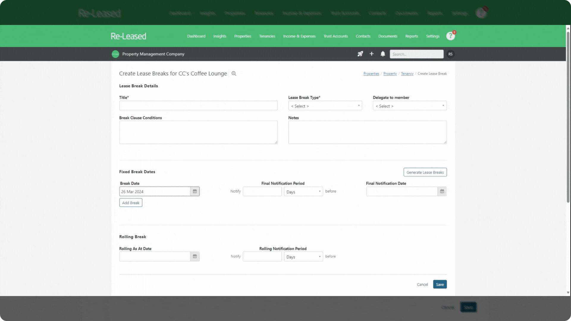Open the notifications bell icon

(x=383, y=54)
